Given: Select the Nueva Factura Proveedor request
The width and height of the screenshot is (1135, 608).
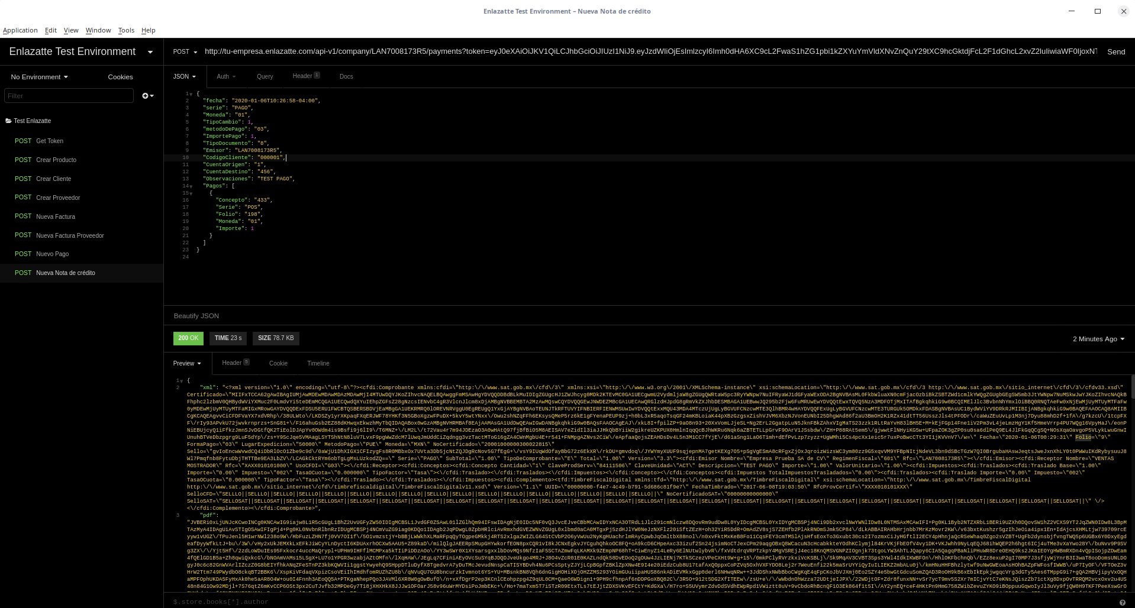Looking at the screenshot, I should [70, 235].
